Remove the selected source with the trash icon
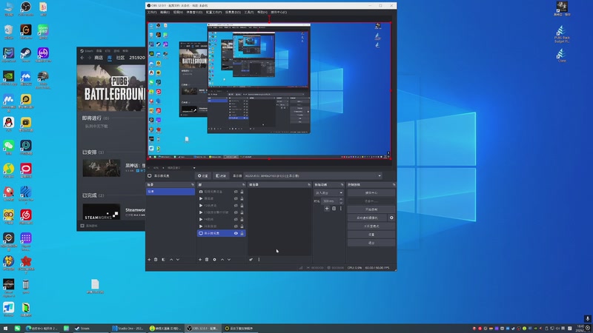 tap(207, 260)
